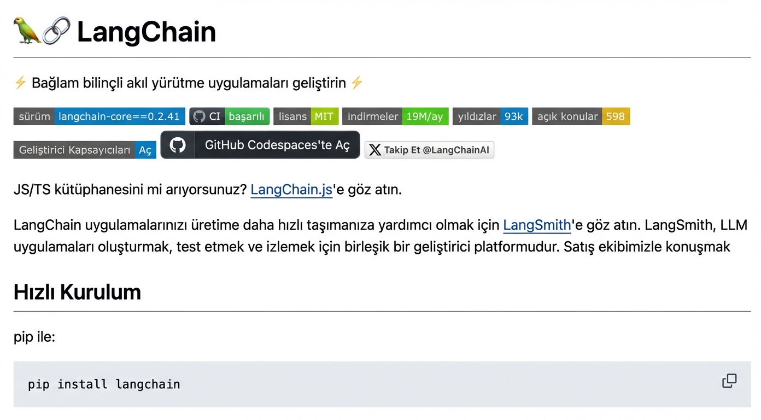The width and height of the screenshot is (761, 420).
Task: Click the Geliştirici Kapsayıcıları Aç badge
Action: 84,149
